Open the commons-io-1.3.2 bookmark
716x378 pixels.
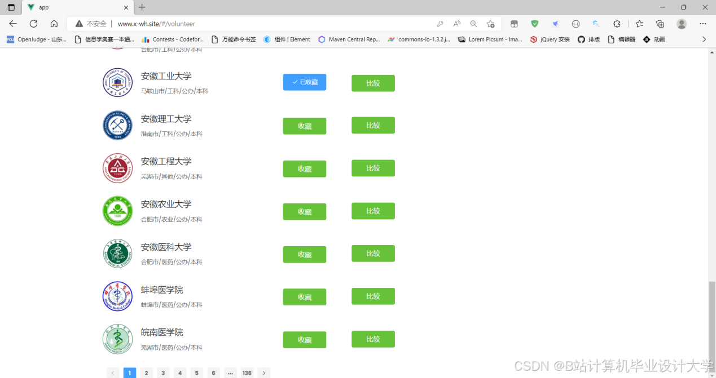click(419, 39)
